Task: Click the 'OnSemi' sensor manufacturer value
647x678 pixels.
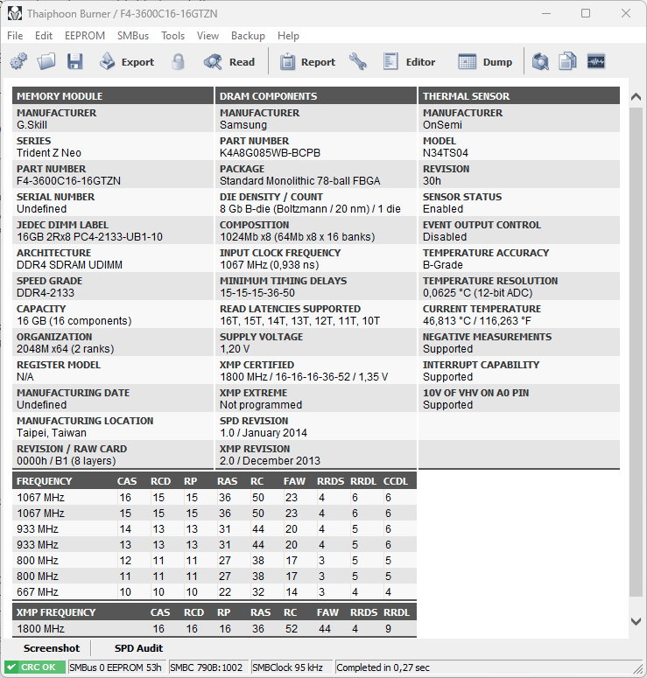Action: (442, 125)
